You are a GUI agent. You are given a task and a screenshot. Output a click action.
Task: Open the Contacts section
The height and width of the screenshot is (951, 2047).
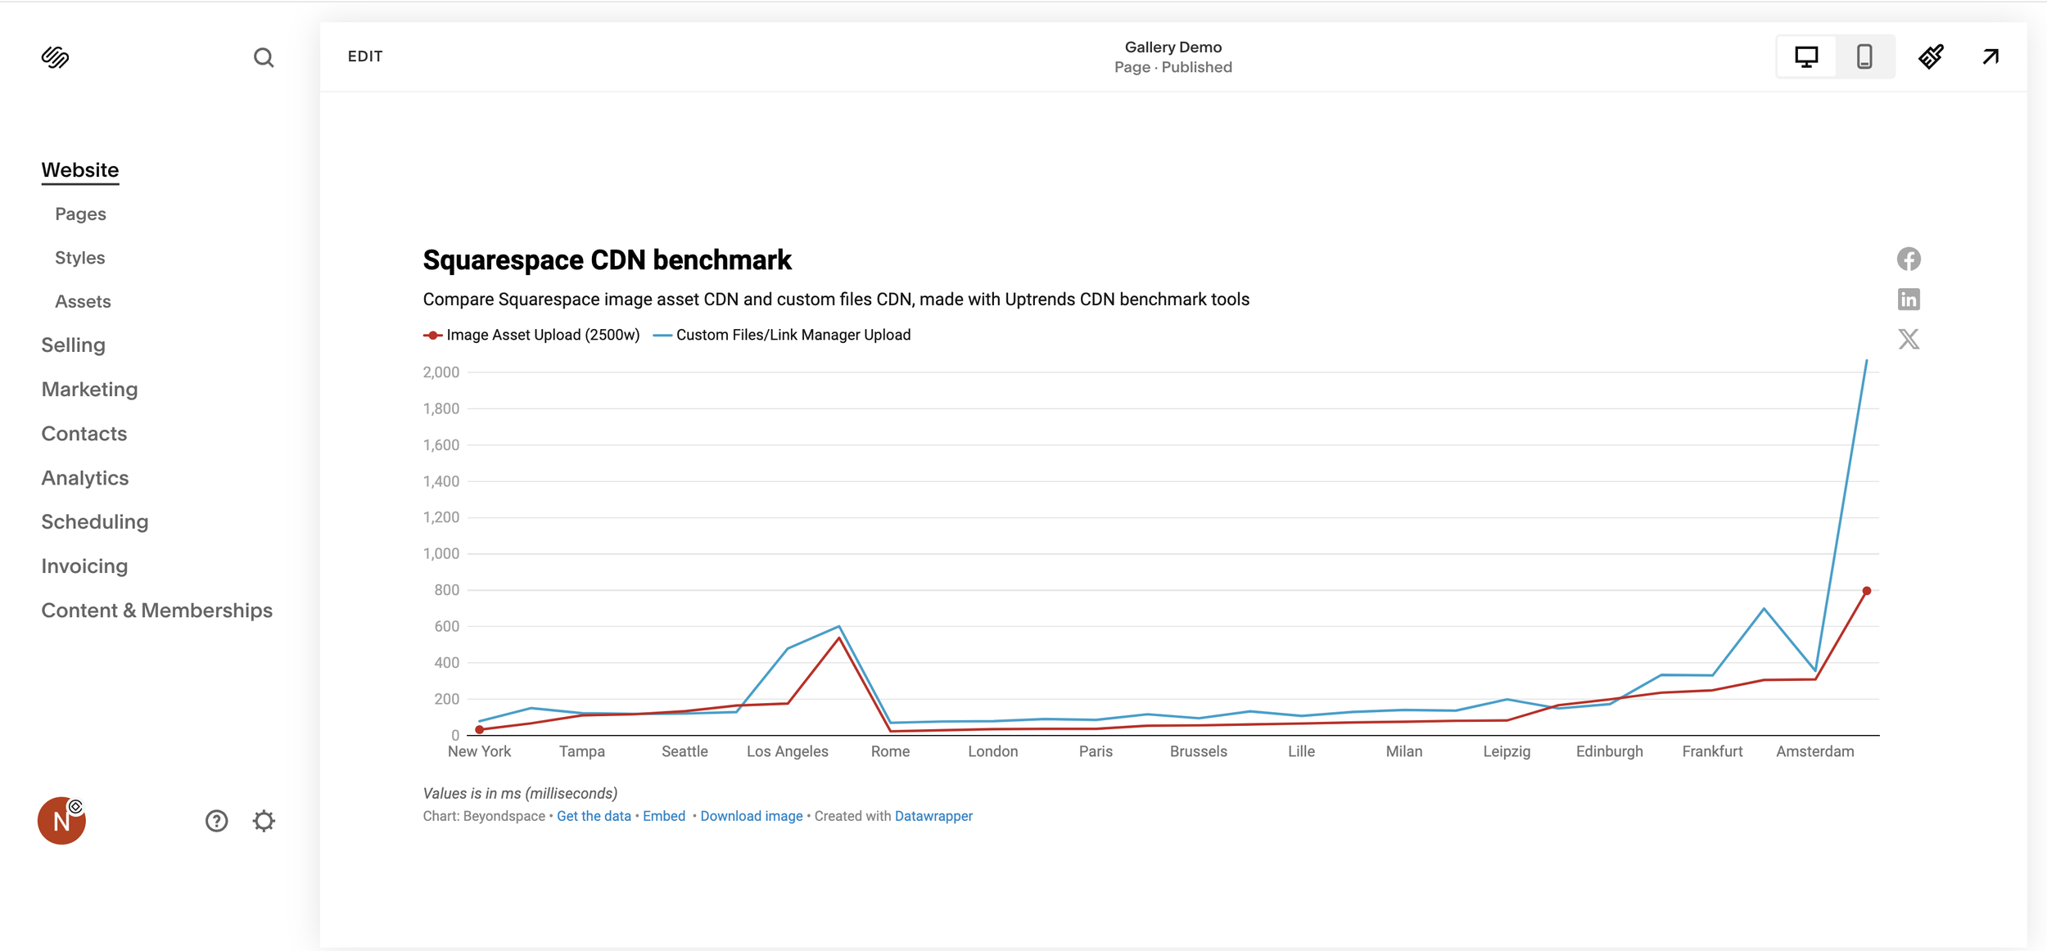[84, 434]
